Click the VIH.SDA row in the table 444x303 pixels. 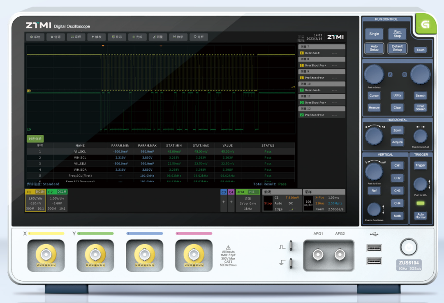pos(161,170)
